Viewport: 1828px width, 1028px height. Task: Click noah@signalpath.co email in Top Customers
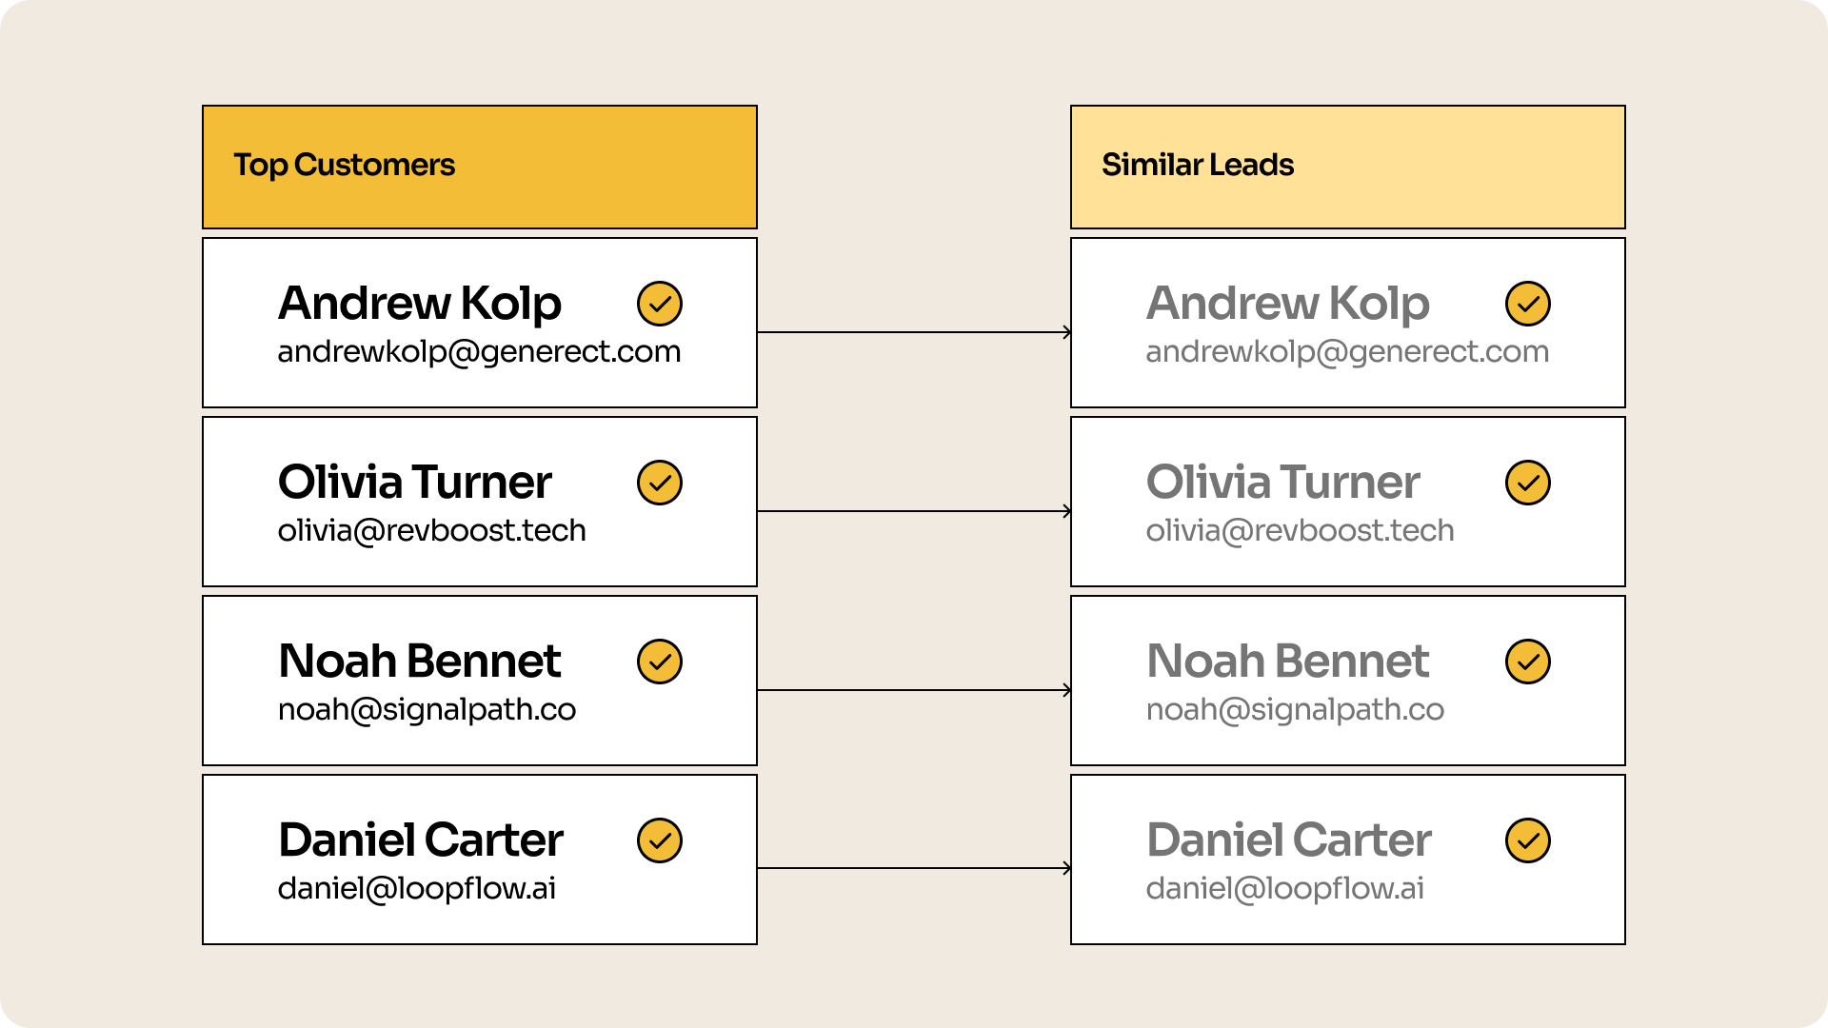point(427,710)
